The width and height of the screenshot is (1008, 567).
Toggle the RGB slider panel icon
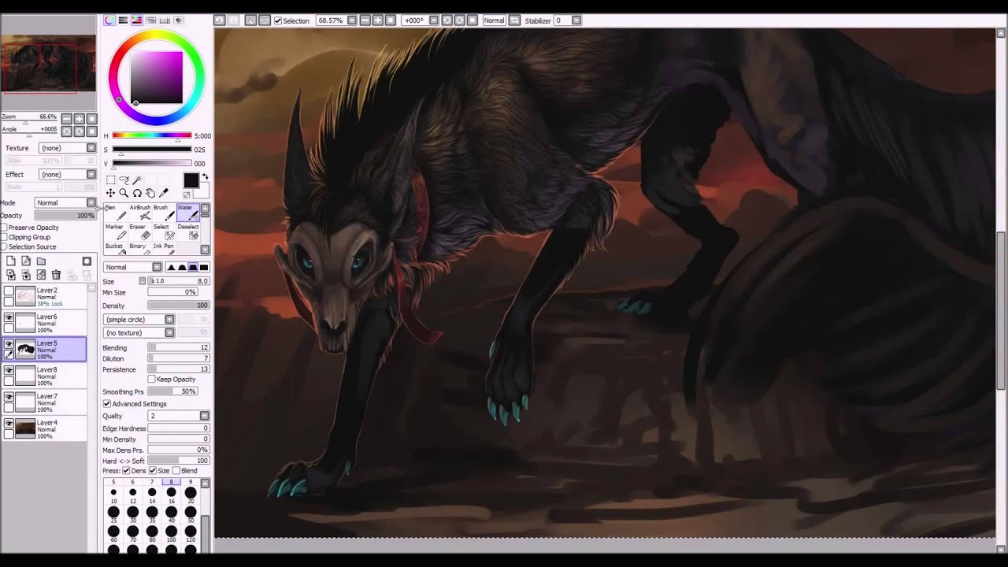pyautogui.click(x=123, y=20)
